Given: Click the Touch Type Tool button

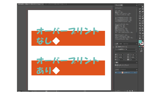Looking at the screenshot, I should (121, 47).
